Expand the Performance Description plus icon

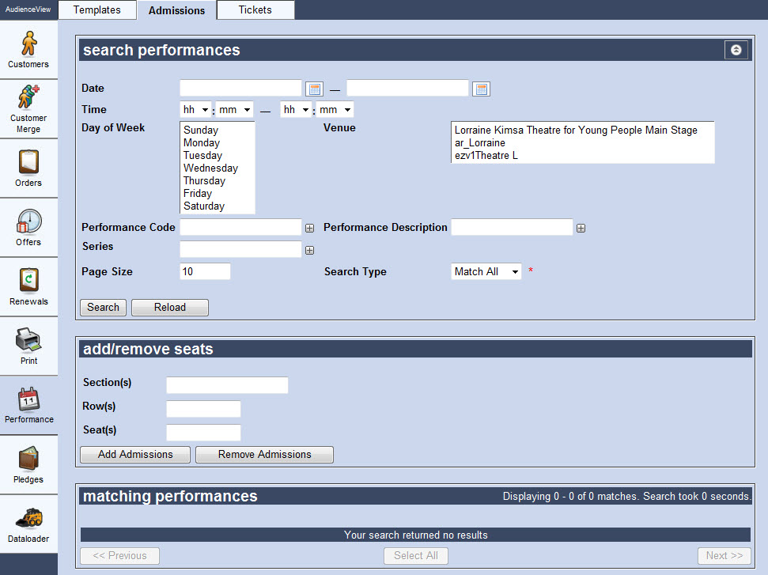[x=581, y=228]
